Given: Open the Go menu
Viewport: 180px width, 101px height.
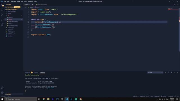Looking at the screenshot, I should [x=22, y=1].
